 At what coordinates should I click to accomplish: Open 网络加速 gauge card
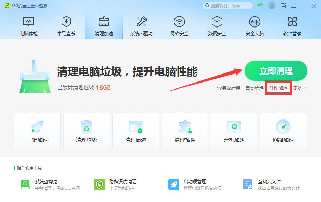283,131
